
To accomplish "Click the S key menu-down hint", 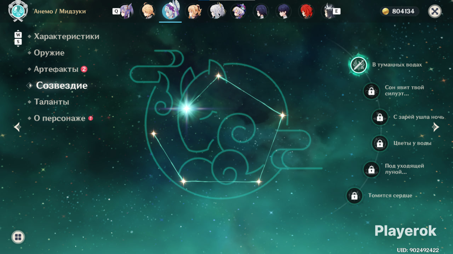I will click(x=18, y=42).
